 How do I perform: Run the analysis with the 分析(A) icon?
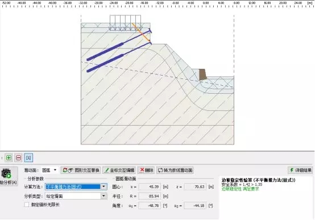(9, 177)
